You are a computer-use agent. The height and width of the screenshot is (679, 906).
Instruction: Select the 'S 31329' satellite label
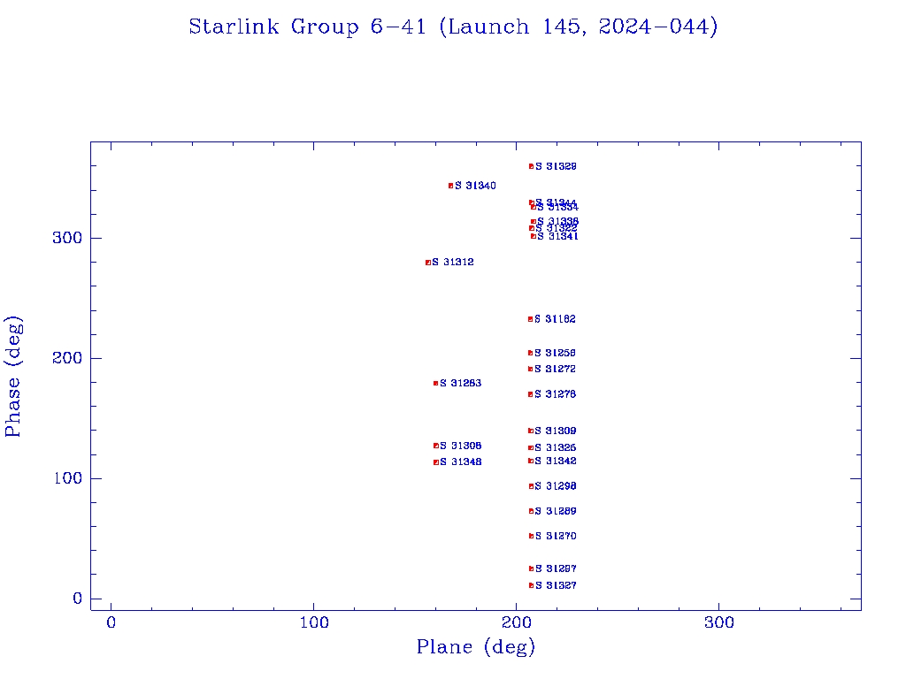pos(556,166)
